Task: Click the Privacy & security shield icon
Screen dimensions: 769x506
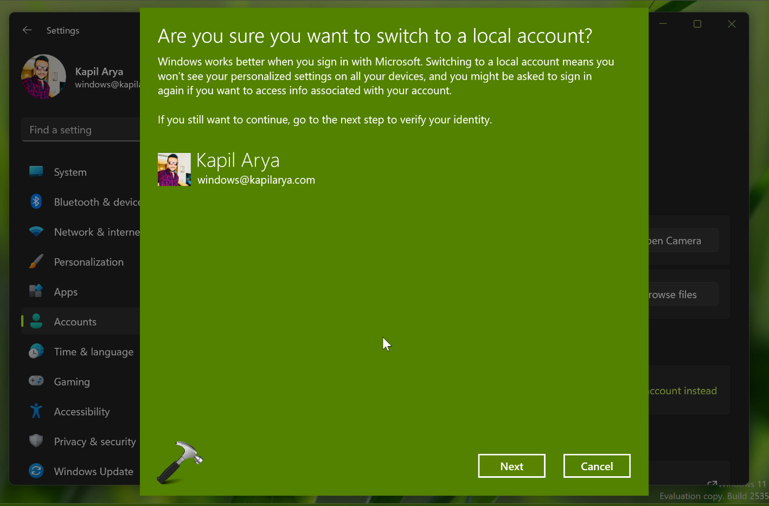Action: point(36,441)
